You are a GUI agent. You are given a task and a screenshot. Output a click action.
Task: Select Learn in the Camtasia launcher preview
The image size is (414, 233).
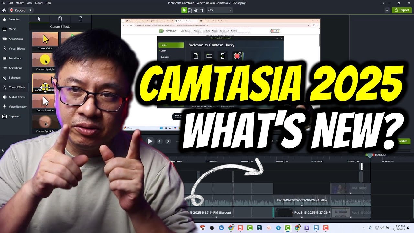click(x=163, y=51)
